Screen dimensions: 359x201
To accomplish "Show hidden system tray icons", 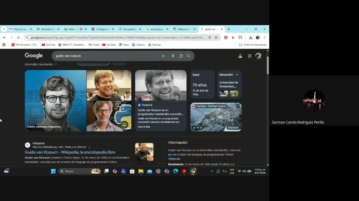I will [212, 171].
